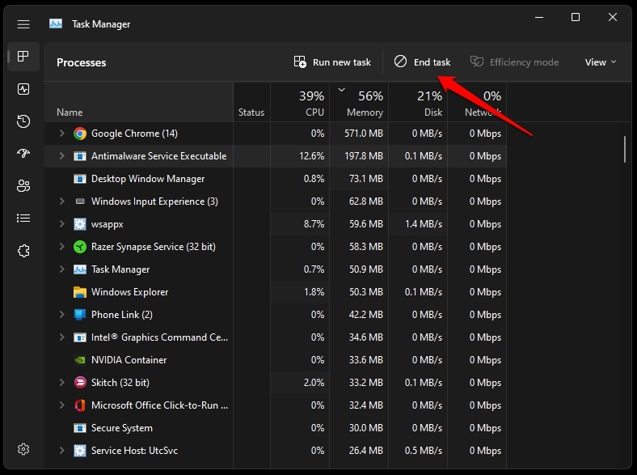Select the Processes icon in sidebar
Screen dimensions: 637x475
pyautogui.click(x=23, y=56)
